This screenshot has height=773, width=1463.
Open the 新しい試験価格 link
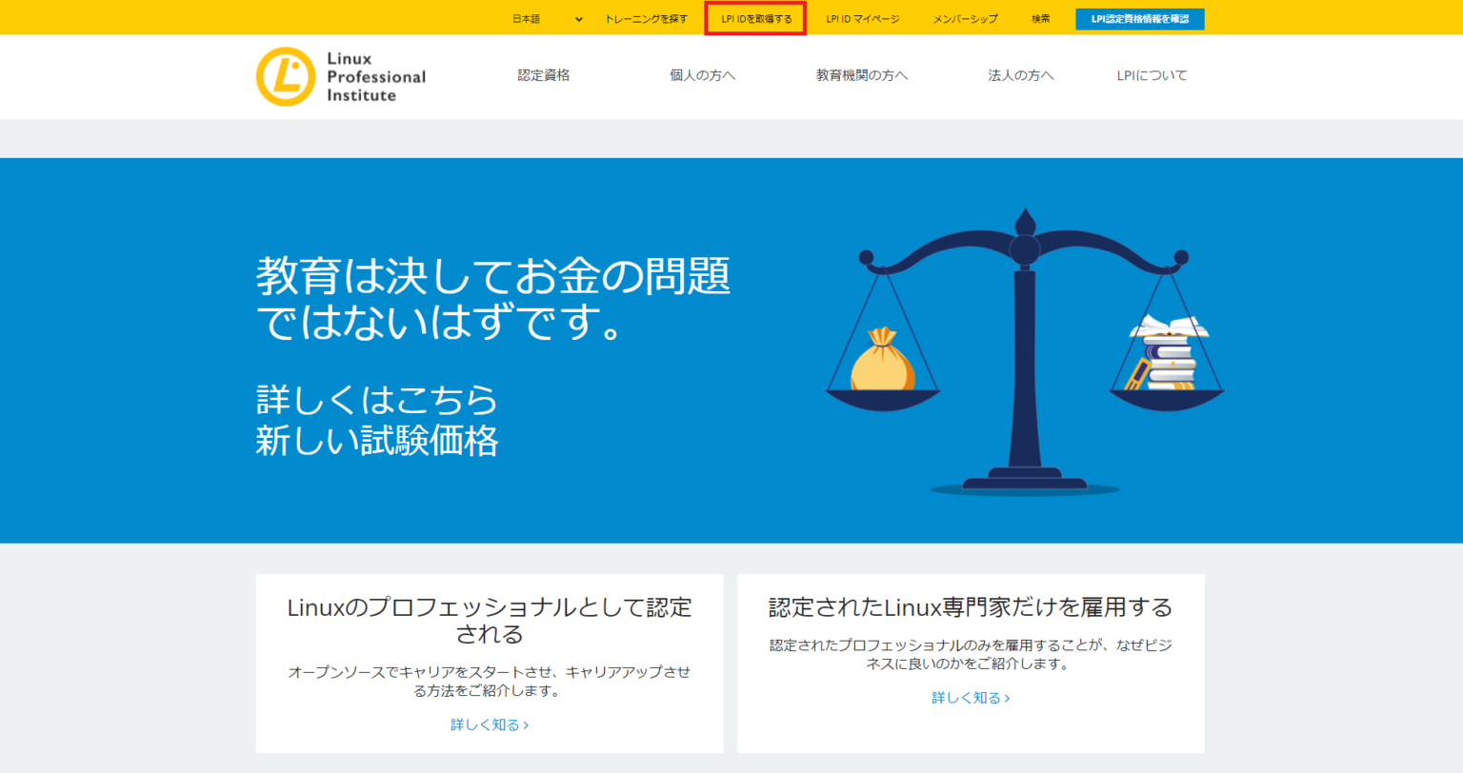point(377,443)
